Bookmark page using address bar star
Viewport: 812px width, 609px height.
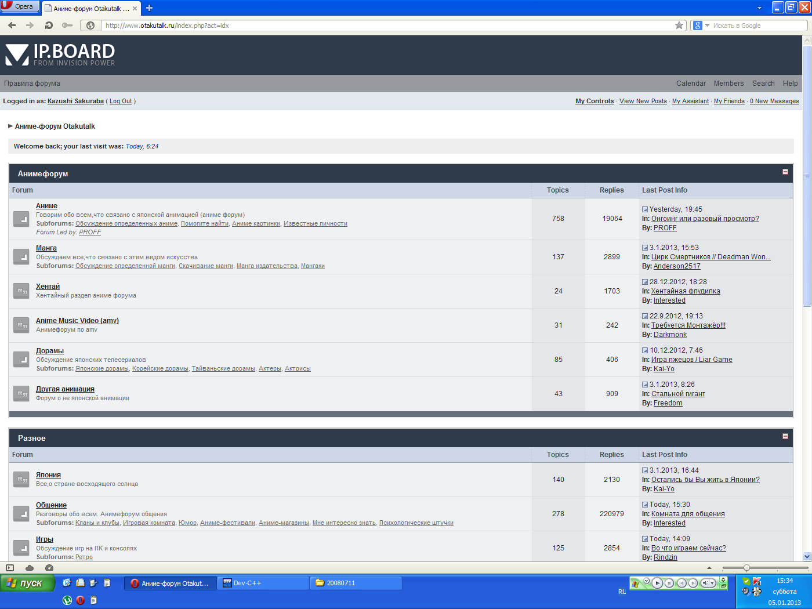click(679, 26)
